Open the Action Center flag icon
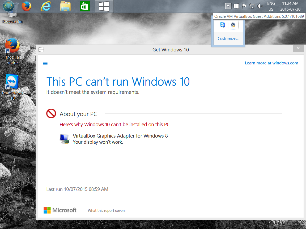The width and height of the screenshot is (306, 229). pos(244,6)
